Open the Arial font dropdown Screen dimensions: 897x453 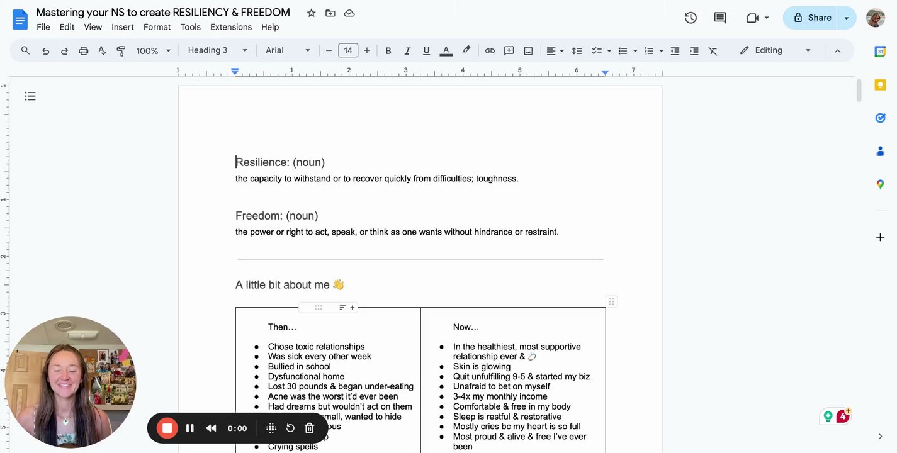[x=288, y=50]
